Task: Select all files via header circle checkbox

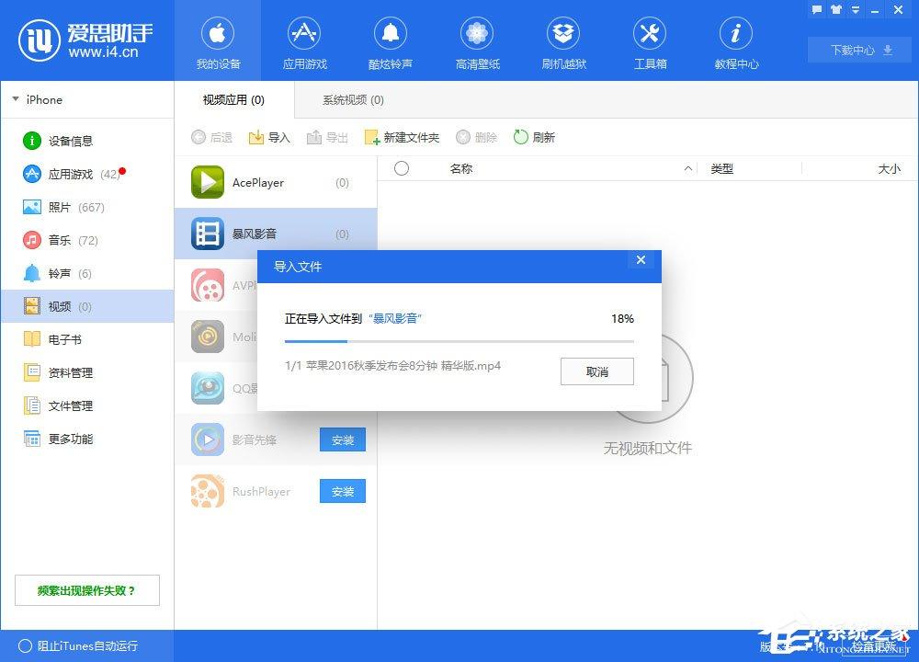Action: click(401, 168)
